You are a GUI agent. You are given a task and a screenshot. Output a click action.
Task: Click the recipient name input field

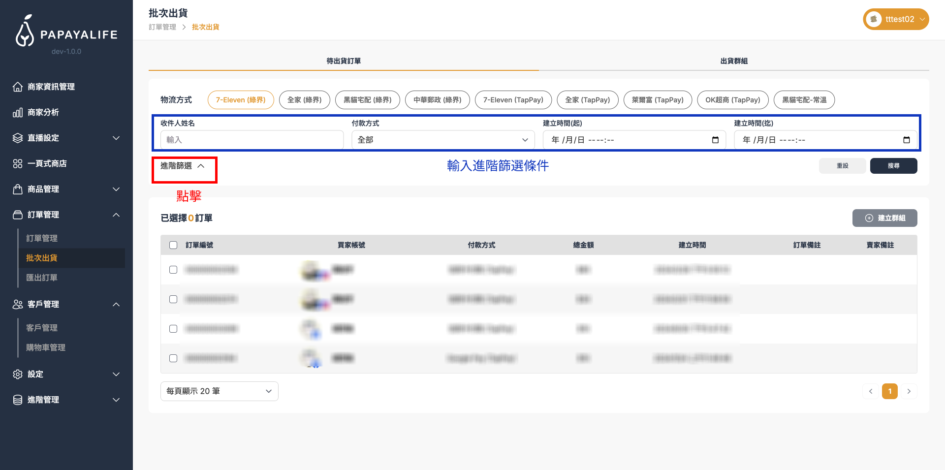(252, 140)
